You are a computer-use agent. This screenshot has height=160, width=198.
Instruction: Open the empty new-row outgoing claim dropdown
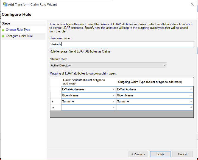[191, 107]
